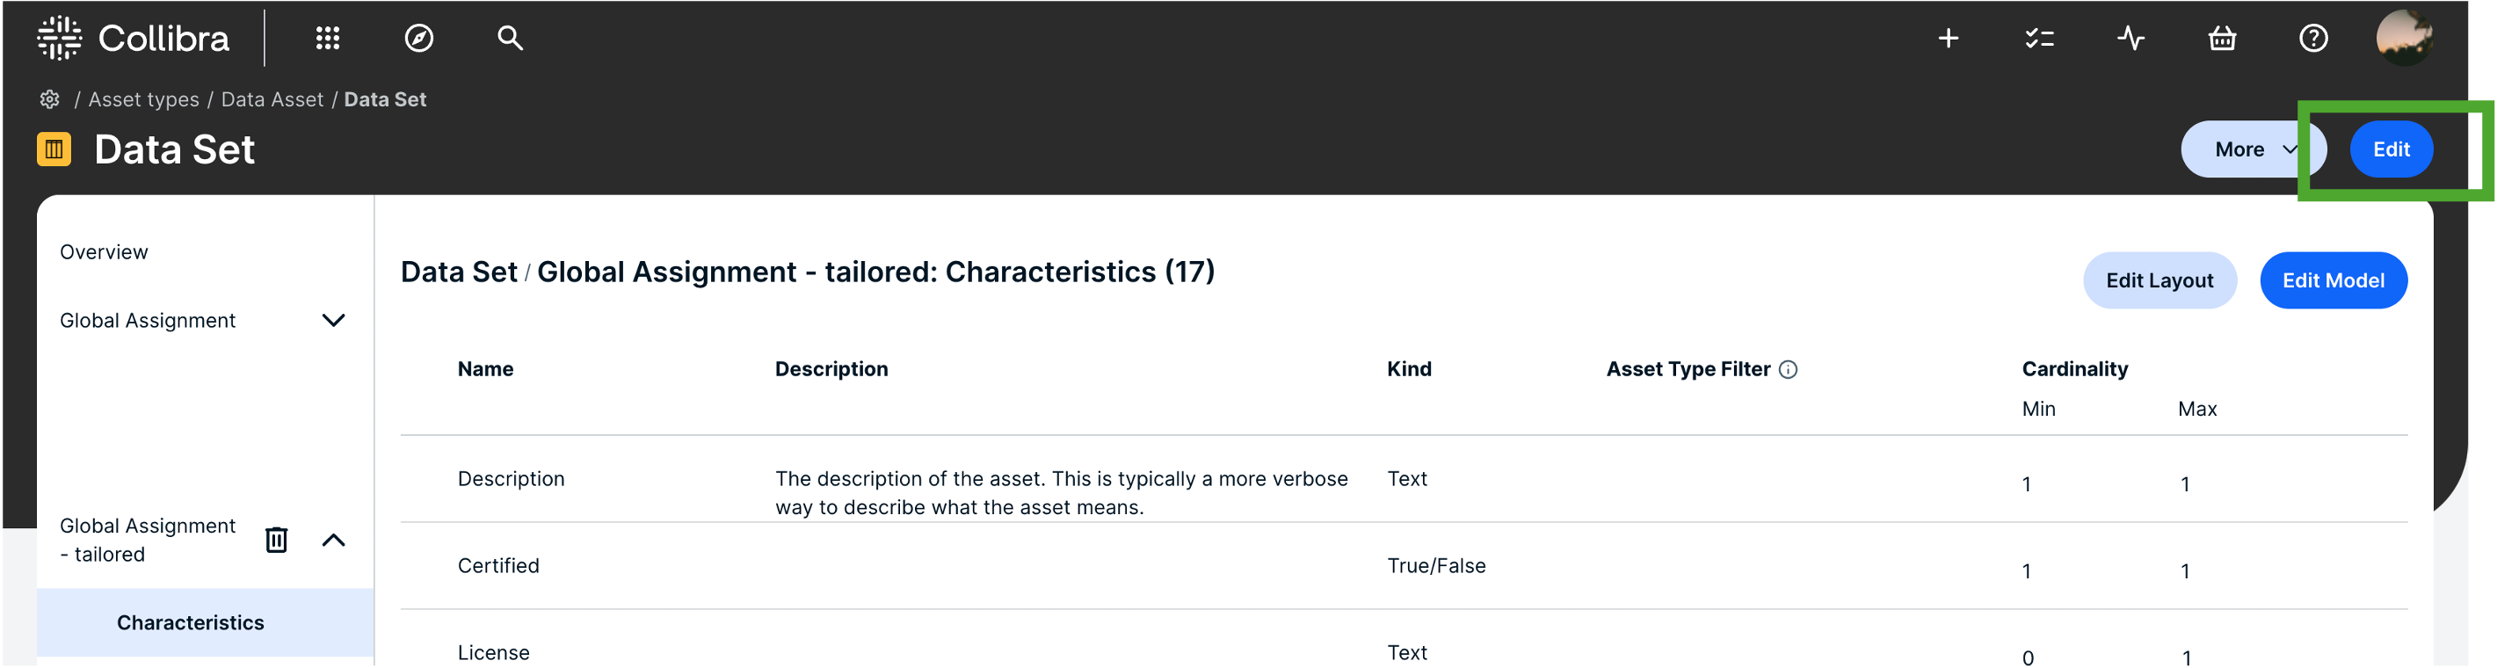Go to Overview in the sidebar
This screenshot has height=668, width=2497.
(104, 252)
